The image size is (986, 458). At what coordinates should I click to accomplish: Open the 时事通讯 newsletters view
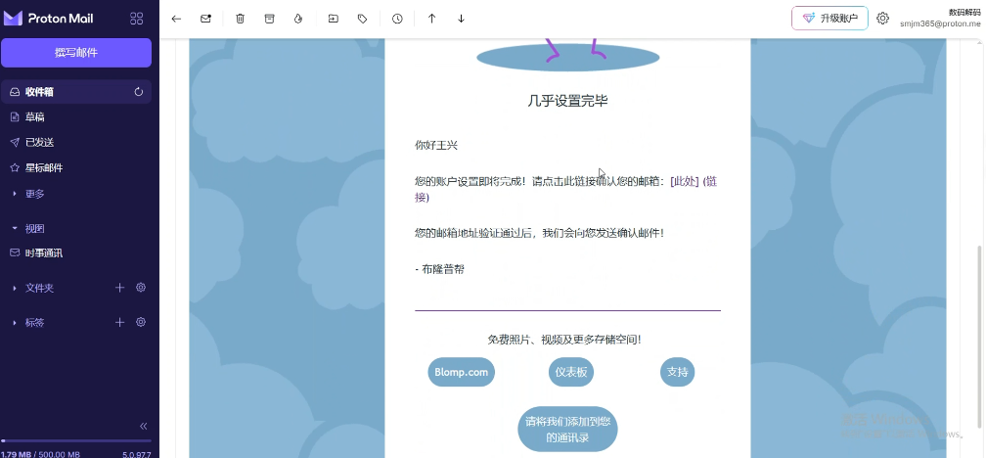point(76,252)
